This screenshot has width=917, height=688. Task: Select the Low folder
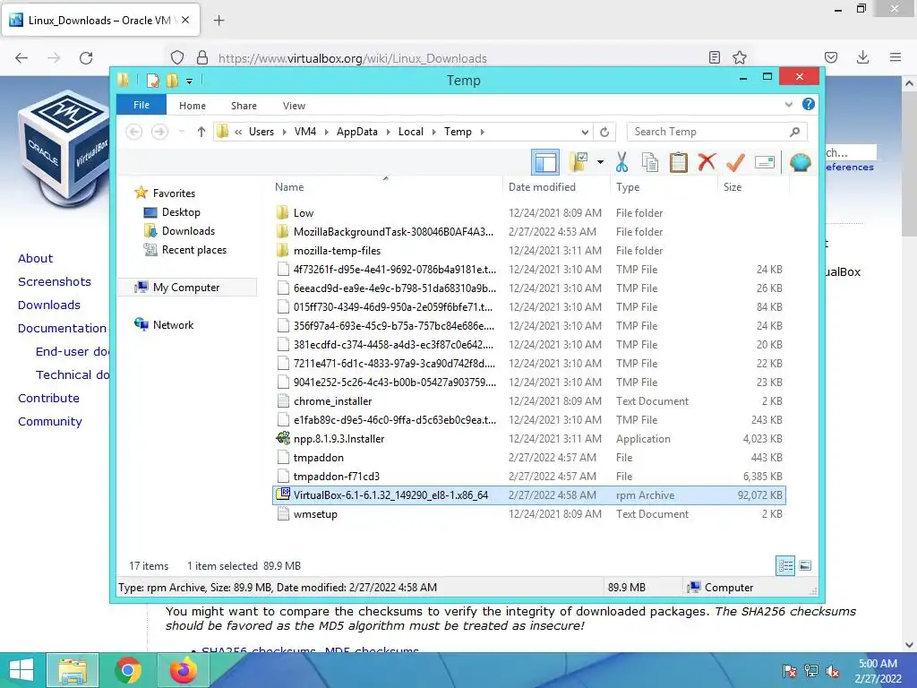pyautogui.click(x=304, y=213)
